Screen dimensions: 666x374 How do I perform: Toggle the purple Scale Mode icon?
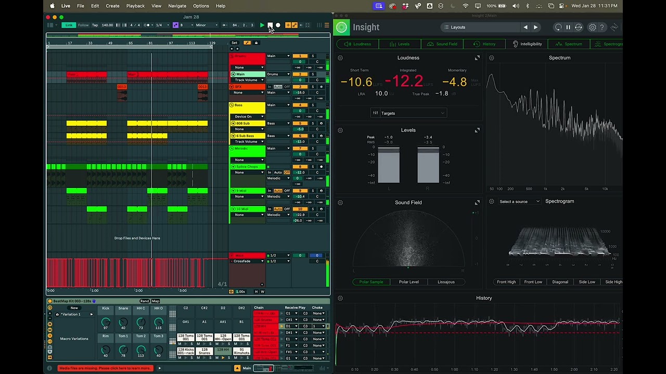[x=175, y=25]
